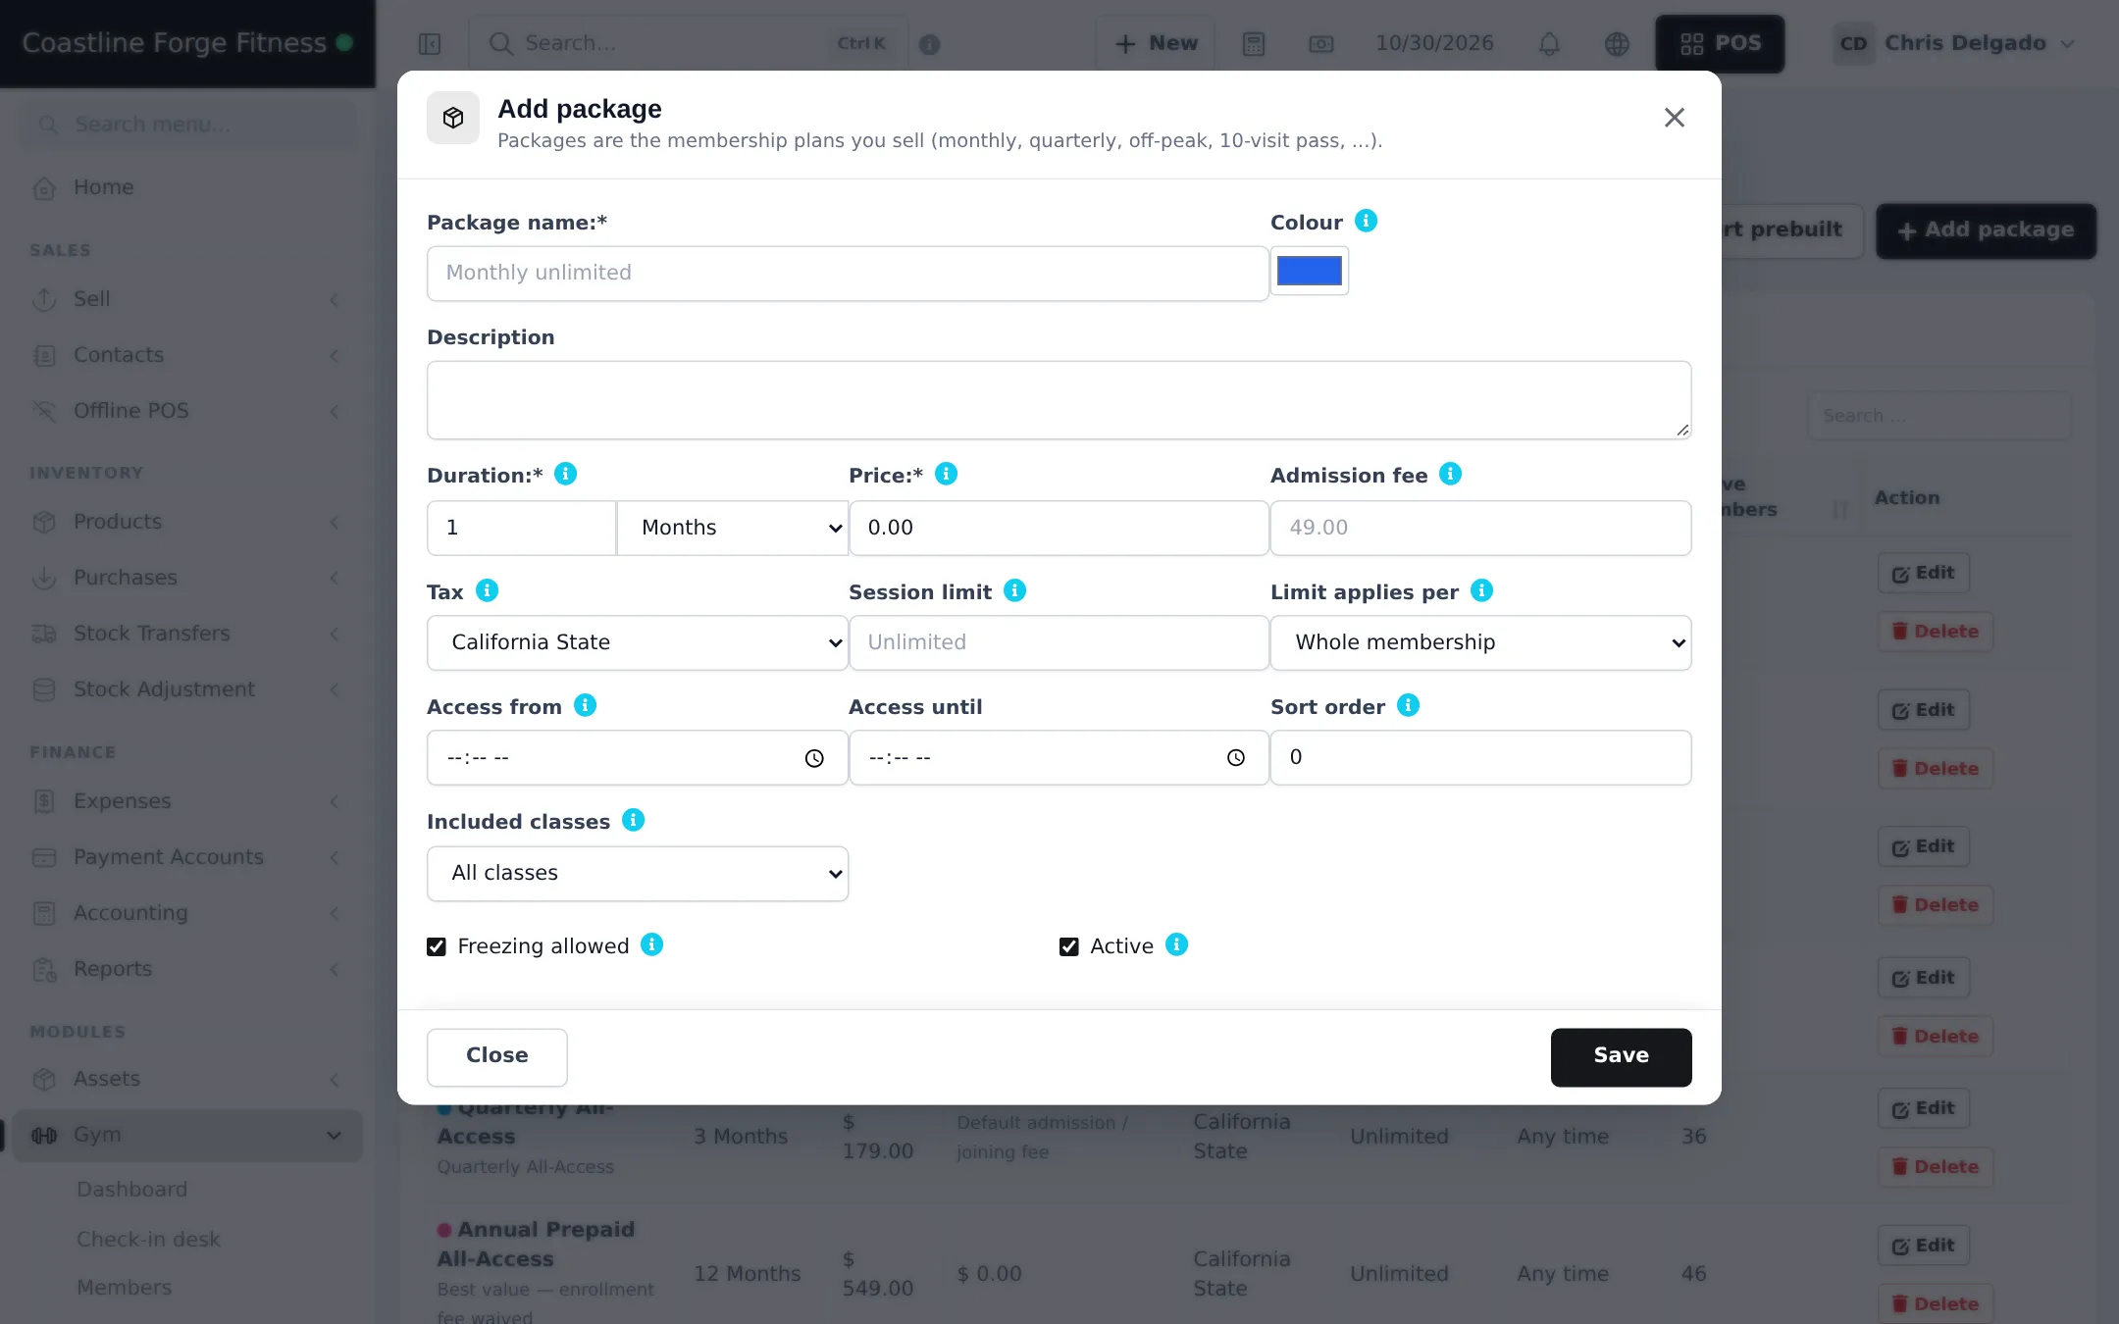2119x1324 pixels.
Task: Click the Sort order info icon
Action: [x=1408, y=705]
